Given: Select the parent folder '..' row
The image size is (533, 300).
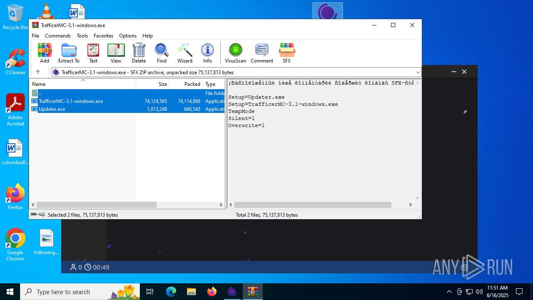Looking at the screenshot, I should (x=127, y=93).
